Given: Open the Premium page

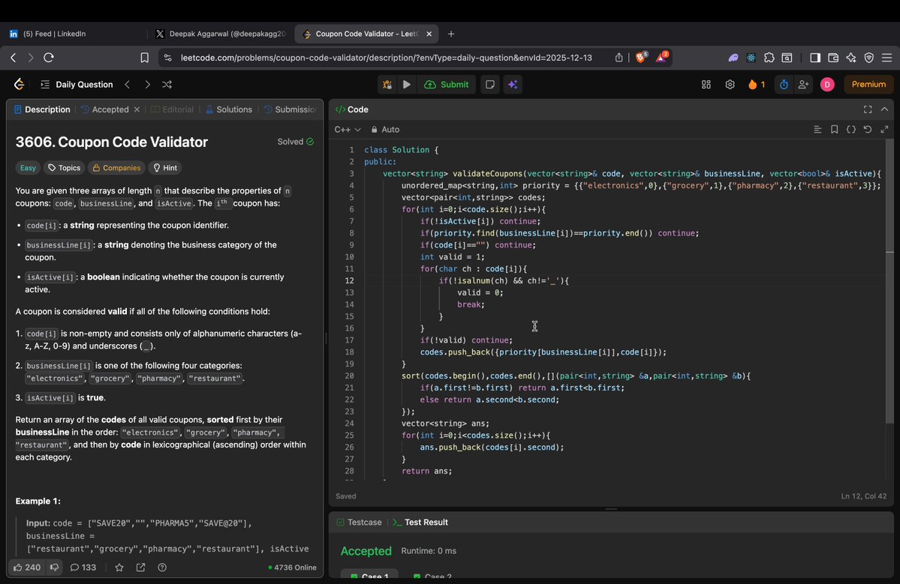Looking at the screenshot, I should click(x=868, y=84).
